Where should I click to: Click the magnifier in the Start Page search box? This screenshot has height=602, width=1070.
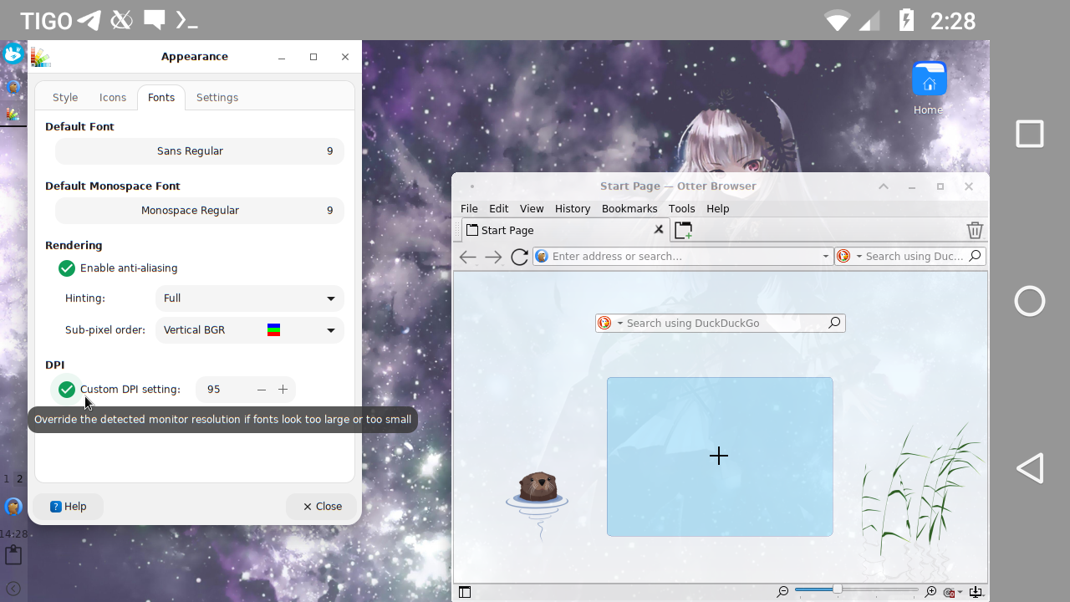(x=834, y=323)
